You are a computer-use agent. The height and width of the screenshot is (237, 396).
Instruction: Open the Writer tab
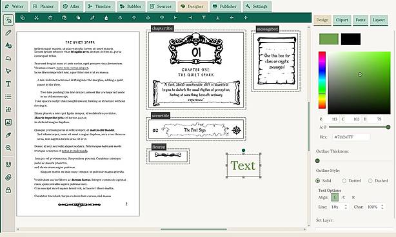15,6
